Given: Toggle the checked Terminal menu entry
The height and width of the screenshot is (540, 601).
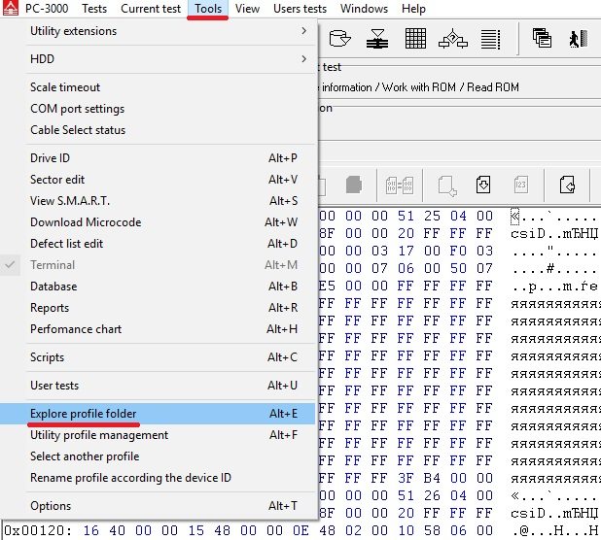Looking at the screenshot, I should coord(52,265).
